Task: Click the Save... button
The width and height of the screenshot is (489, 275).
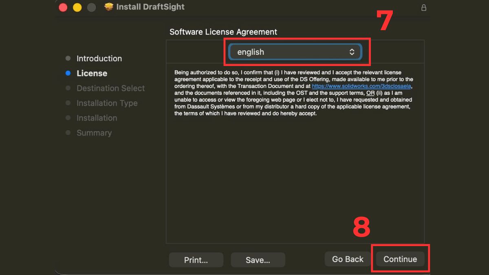Action: (x=258, y=260)
